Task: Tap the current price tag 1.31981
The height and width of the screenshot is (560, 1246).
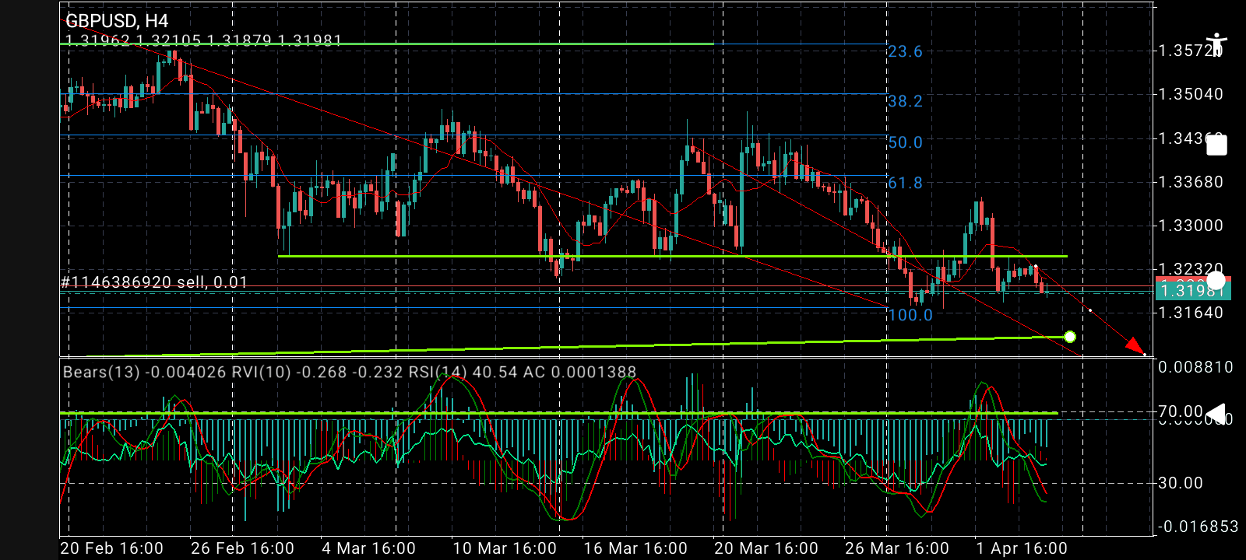Action: pos(1193,291)
